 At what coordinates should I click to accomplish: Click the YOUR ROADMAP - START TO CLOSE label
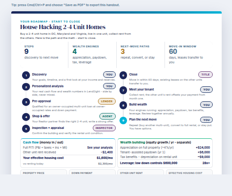coord(50,22)
